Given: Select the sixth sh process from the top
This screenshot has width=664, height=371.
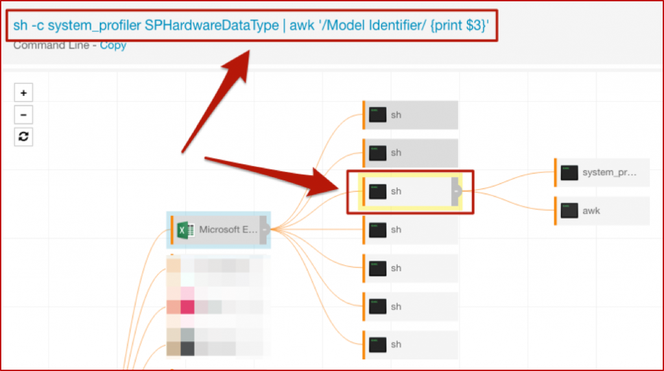Looking at the screenshot, I should pyautogui.click(x=411, y=306).
